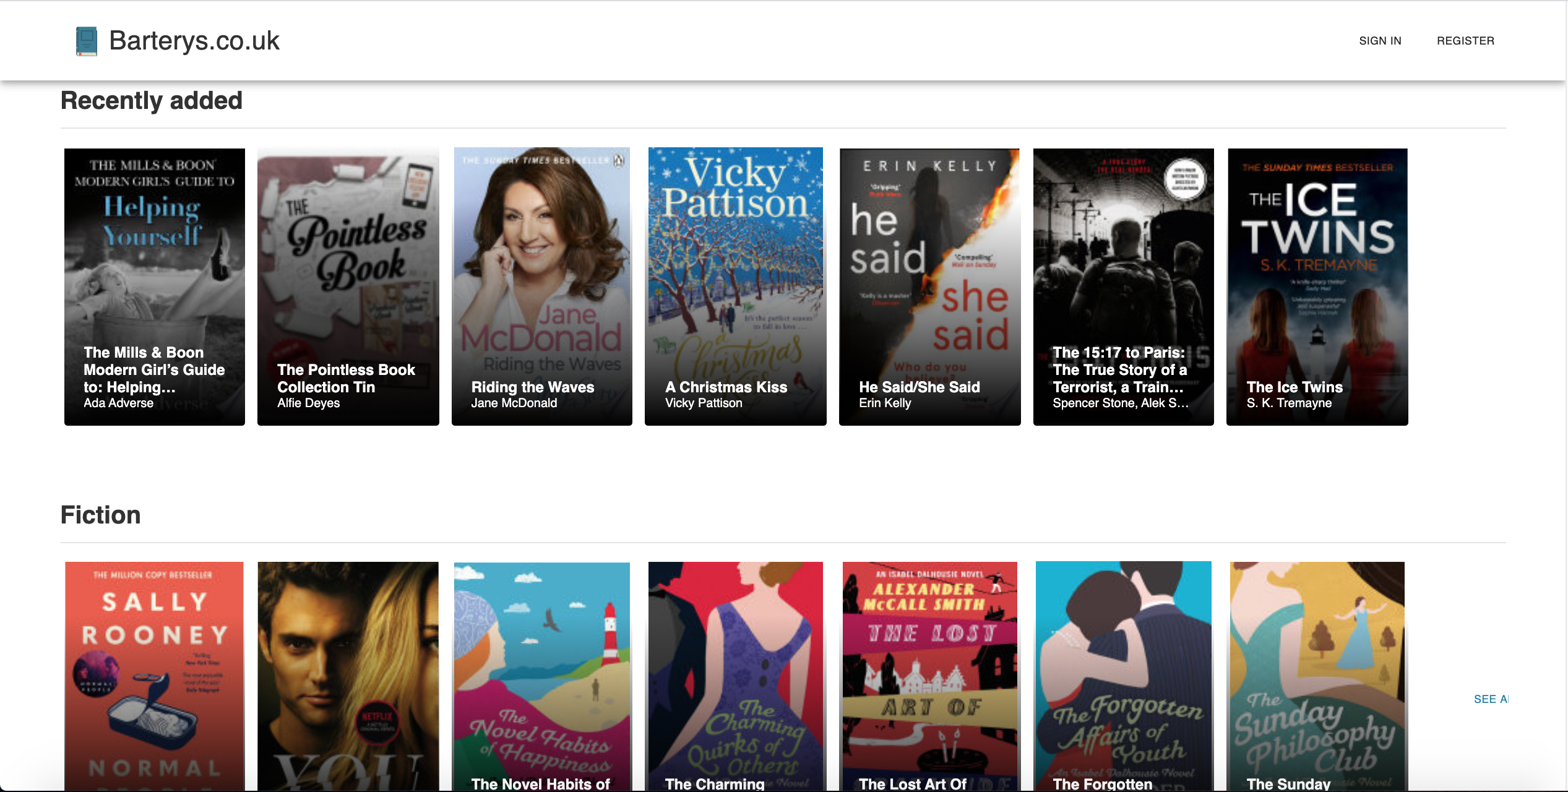Open The Forgotten Affairs of Youth

coord(1123,674)
